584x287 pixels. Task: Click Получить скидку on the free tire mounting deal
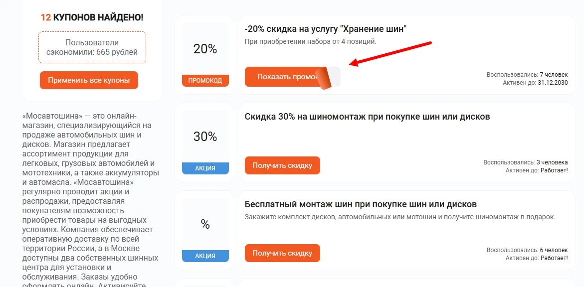click(x=282, y=253)
